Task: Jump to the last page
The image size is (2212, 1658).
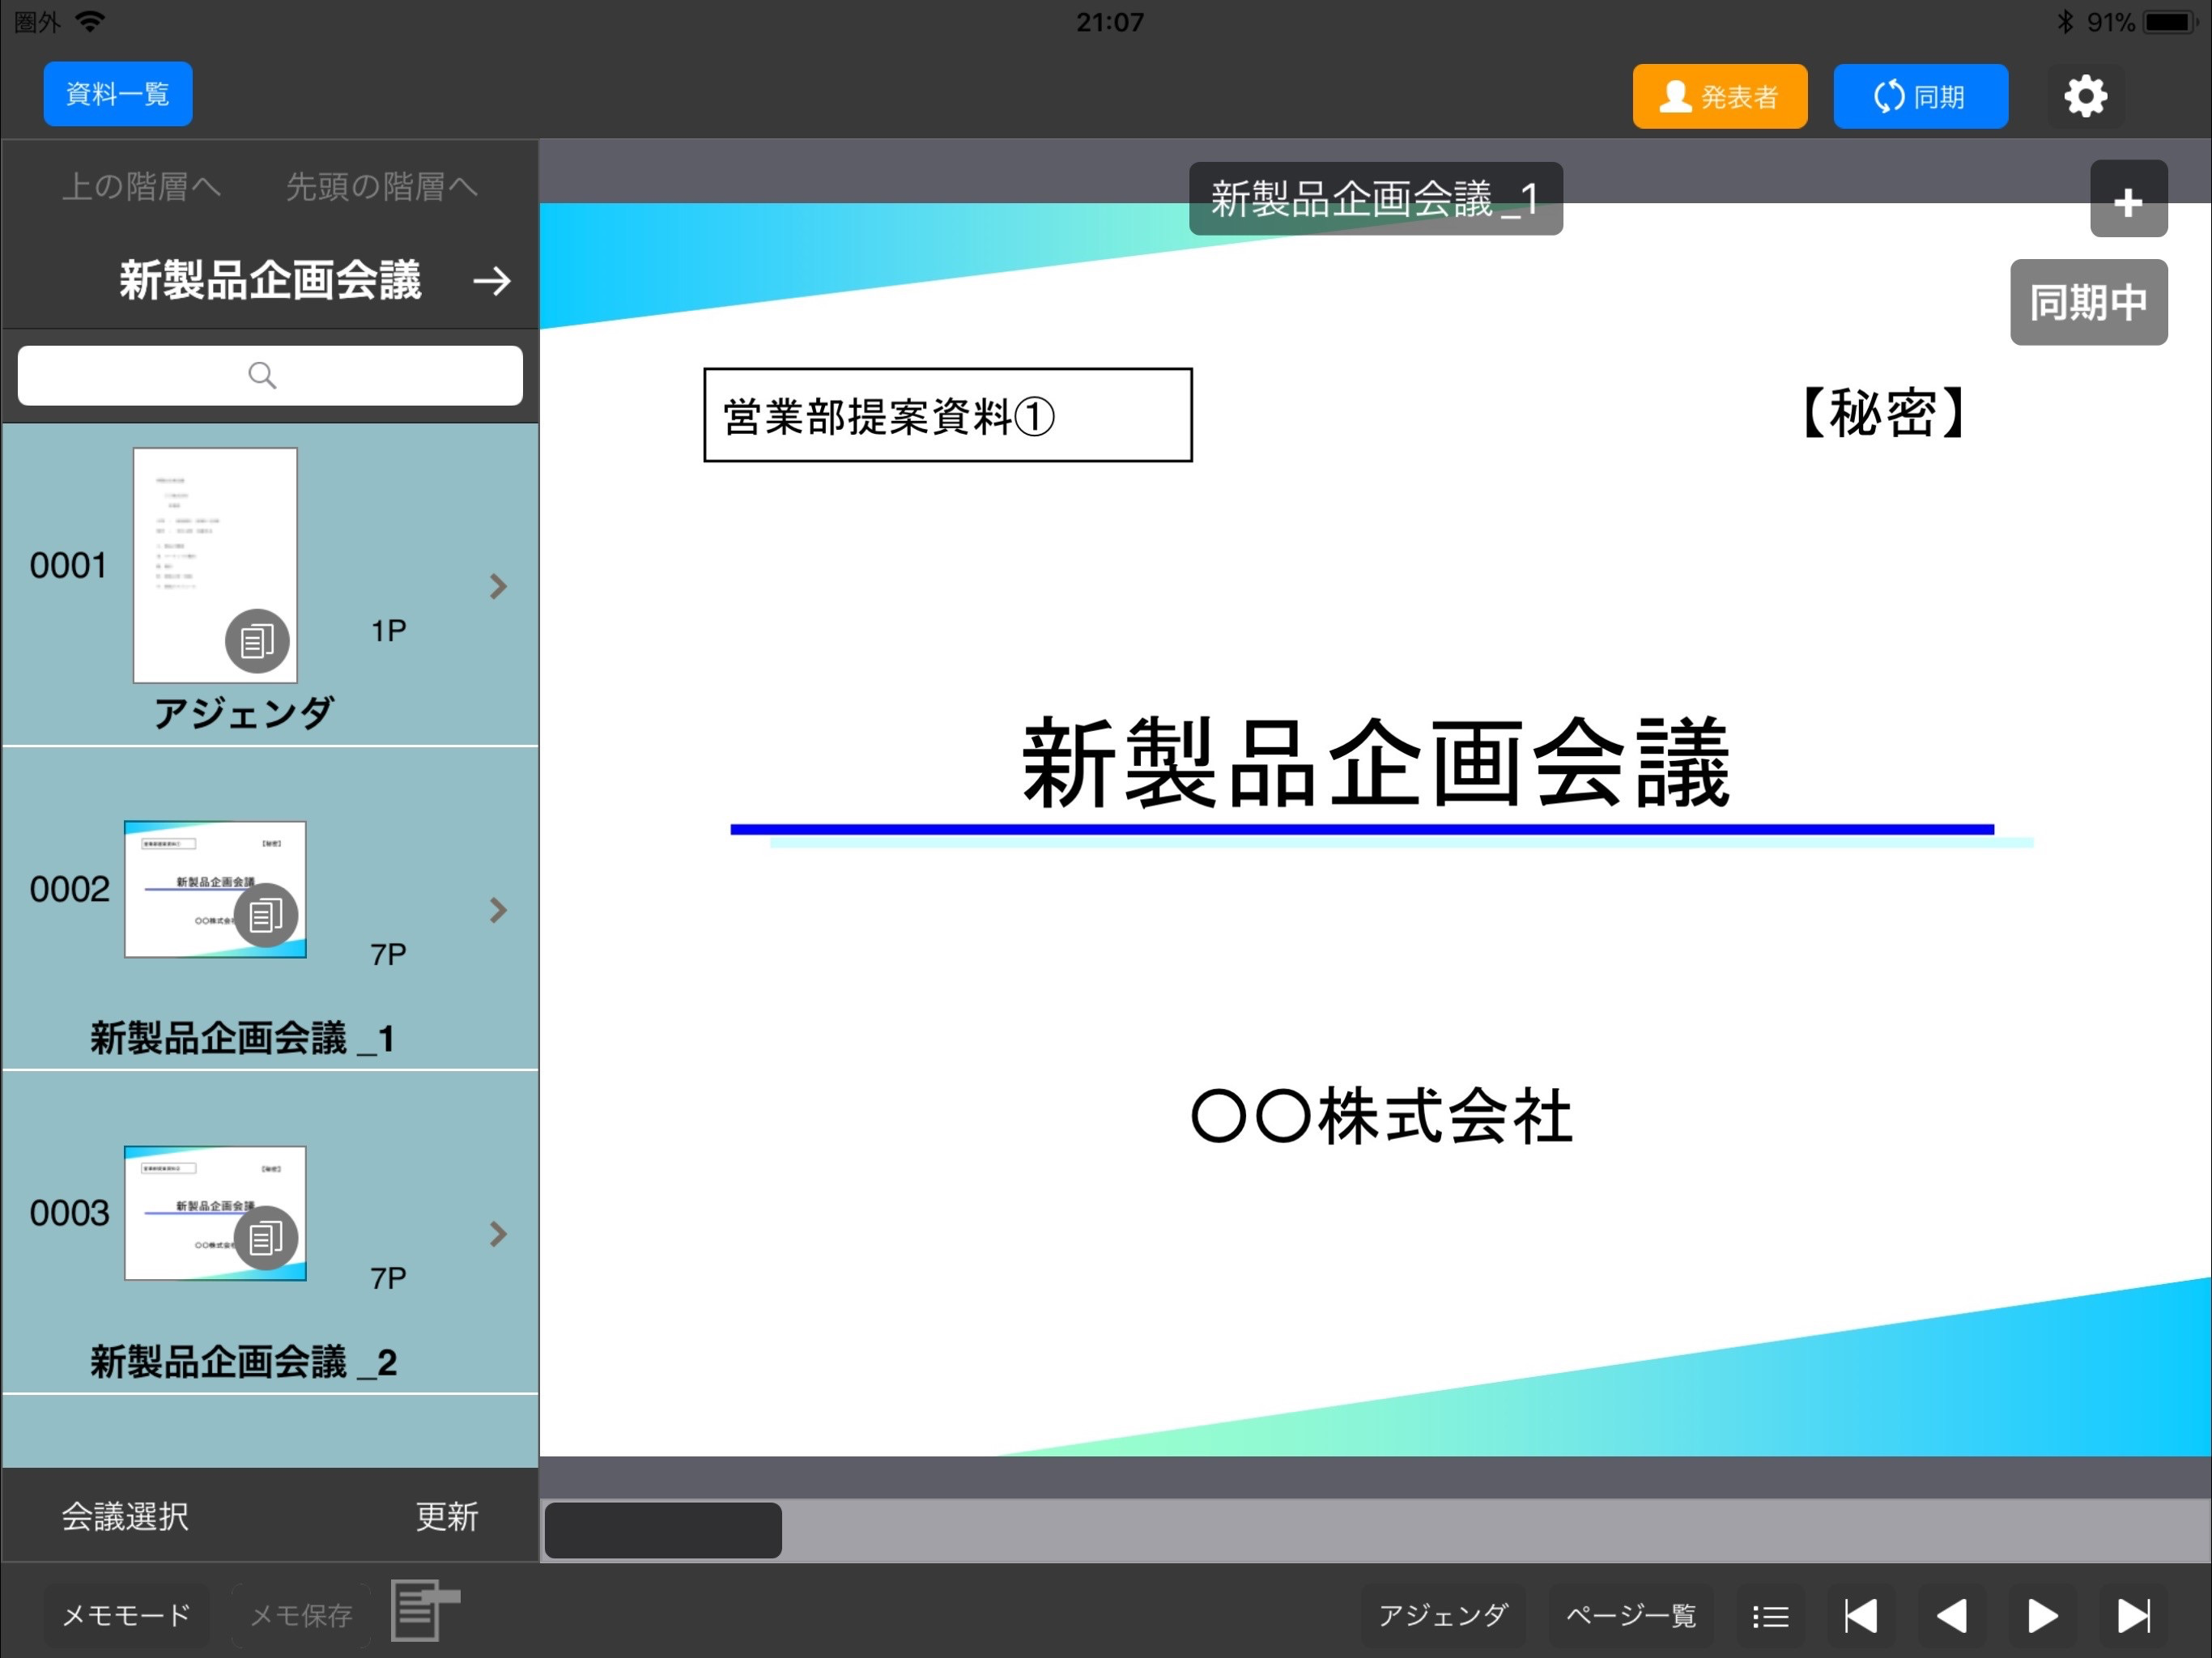Action: point(2133,1615)
